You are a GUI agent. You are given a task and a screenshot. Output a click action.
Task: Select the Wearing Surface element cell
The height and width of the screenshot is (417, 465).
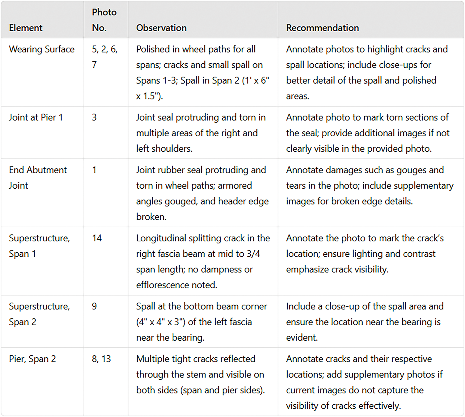click(x=42, y=49)
